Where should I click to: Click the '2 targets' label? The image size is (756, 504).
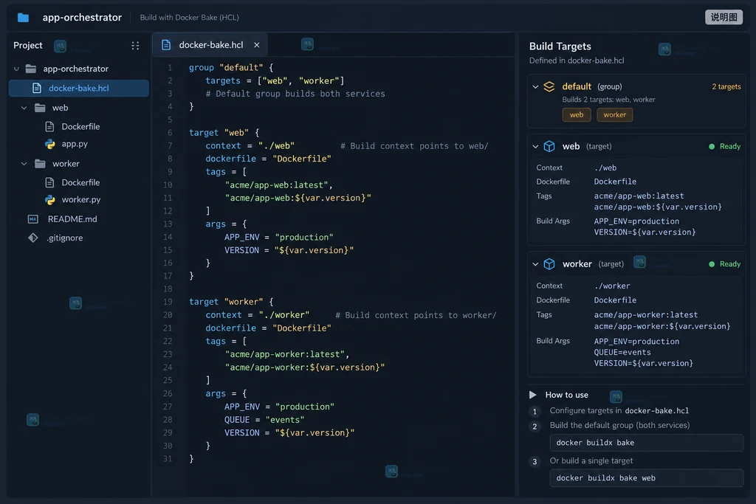coord(726,87)
